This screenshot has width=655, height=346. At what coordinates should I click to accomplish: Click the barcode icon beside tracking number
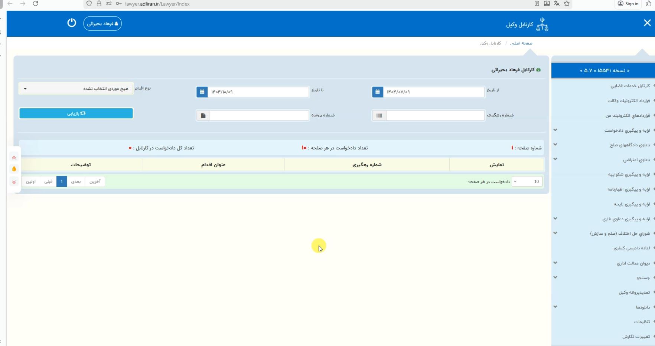pyautogui.click(x=379, y=116)
